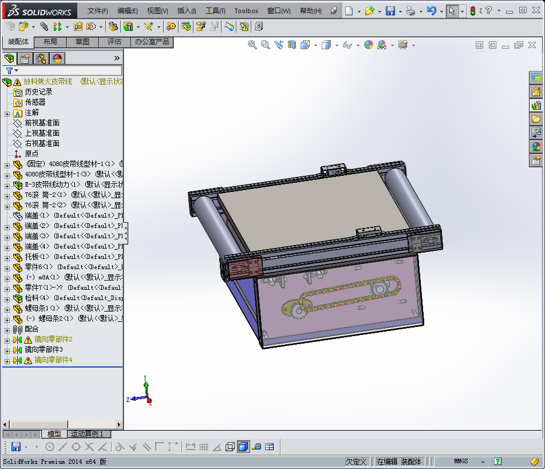Switch to the 运动算例1 tab
The image size is (545, 469).
(x=87, y=434)
